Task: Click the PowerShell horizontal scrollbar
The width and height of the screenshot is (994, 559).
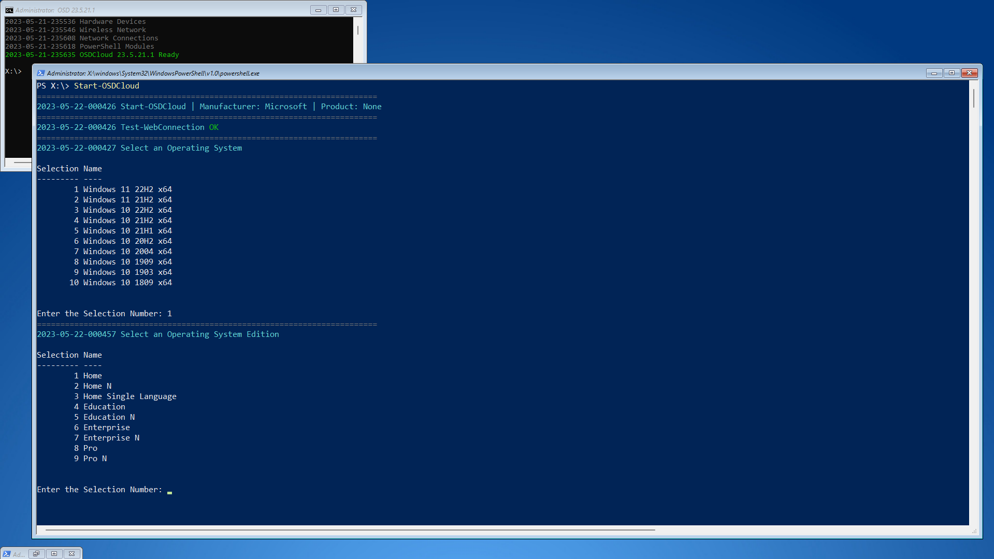Action: pyautogui.click(x=350, y=530)
